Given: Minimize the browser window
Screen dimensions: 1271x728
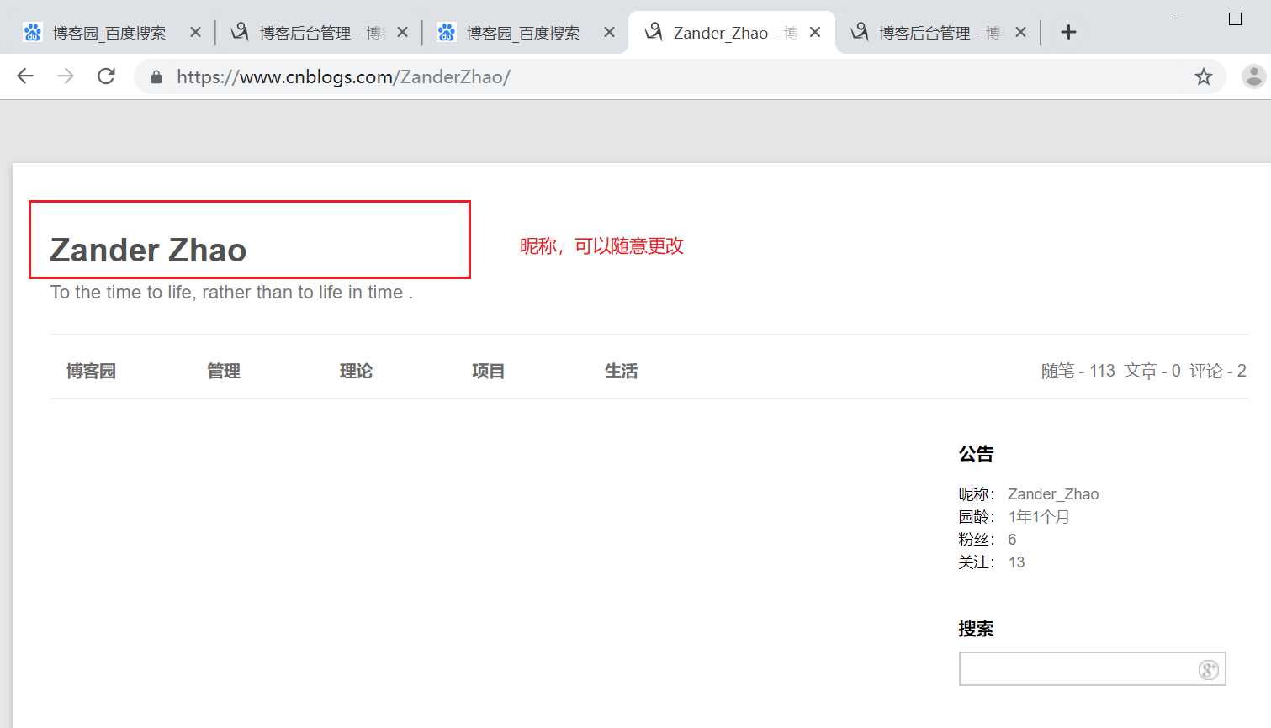Looking at the screenshot, I should point(1178,18).
